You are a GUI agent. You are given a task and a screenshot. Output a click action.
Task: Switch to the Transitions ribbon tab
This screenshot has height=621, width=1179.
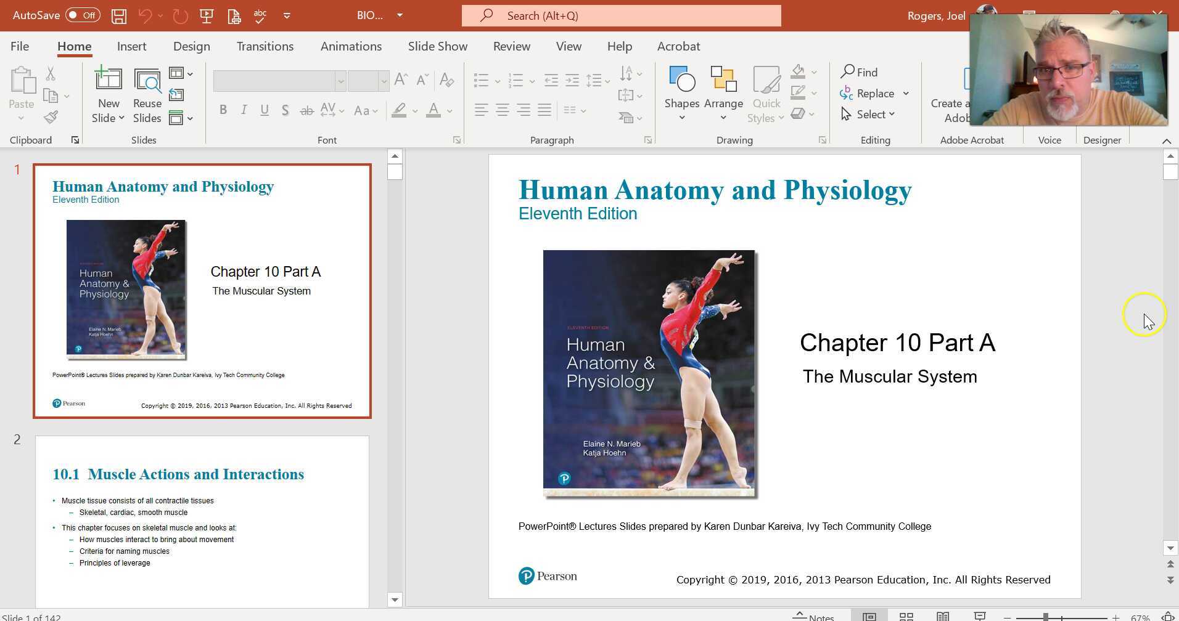pyautogui.click(x=265, y=46)
